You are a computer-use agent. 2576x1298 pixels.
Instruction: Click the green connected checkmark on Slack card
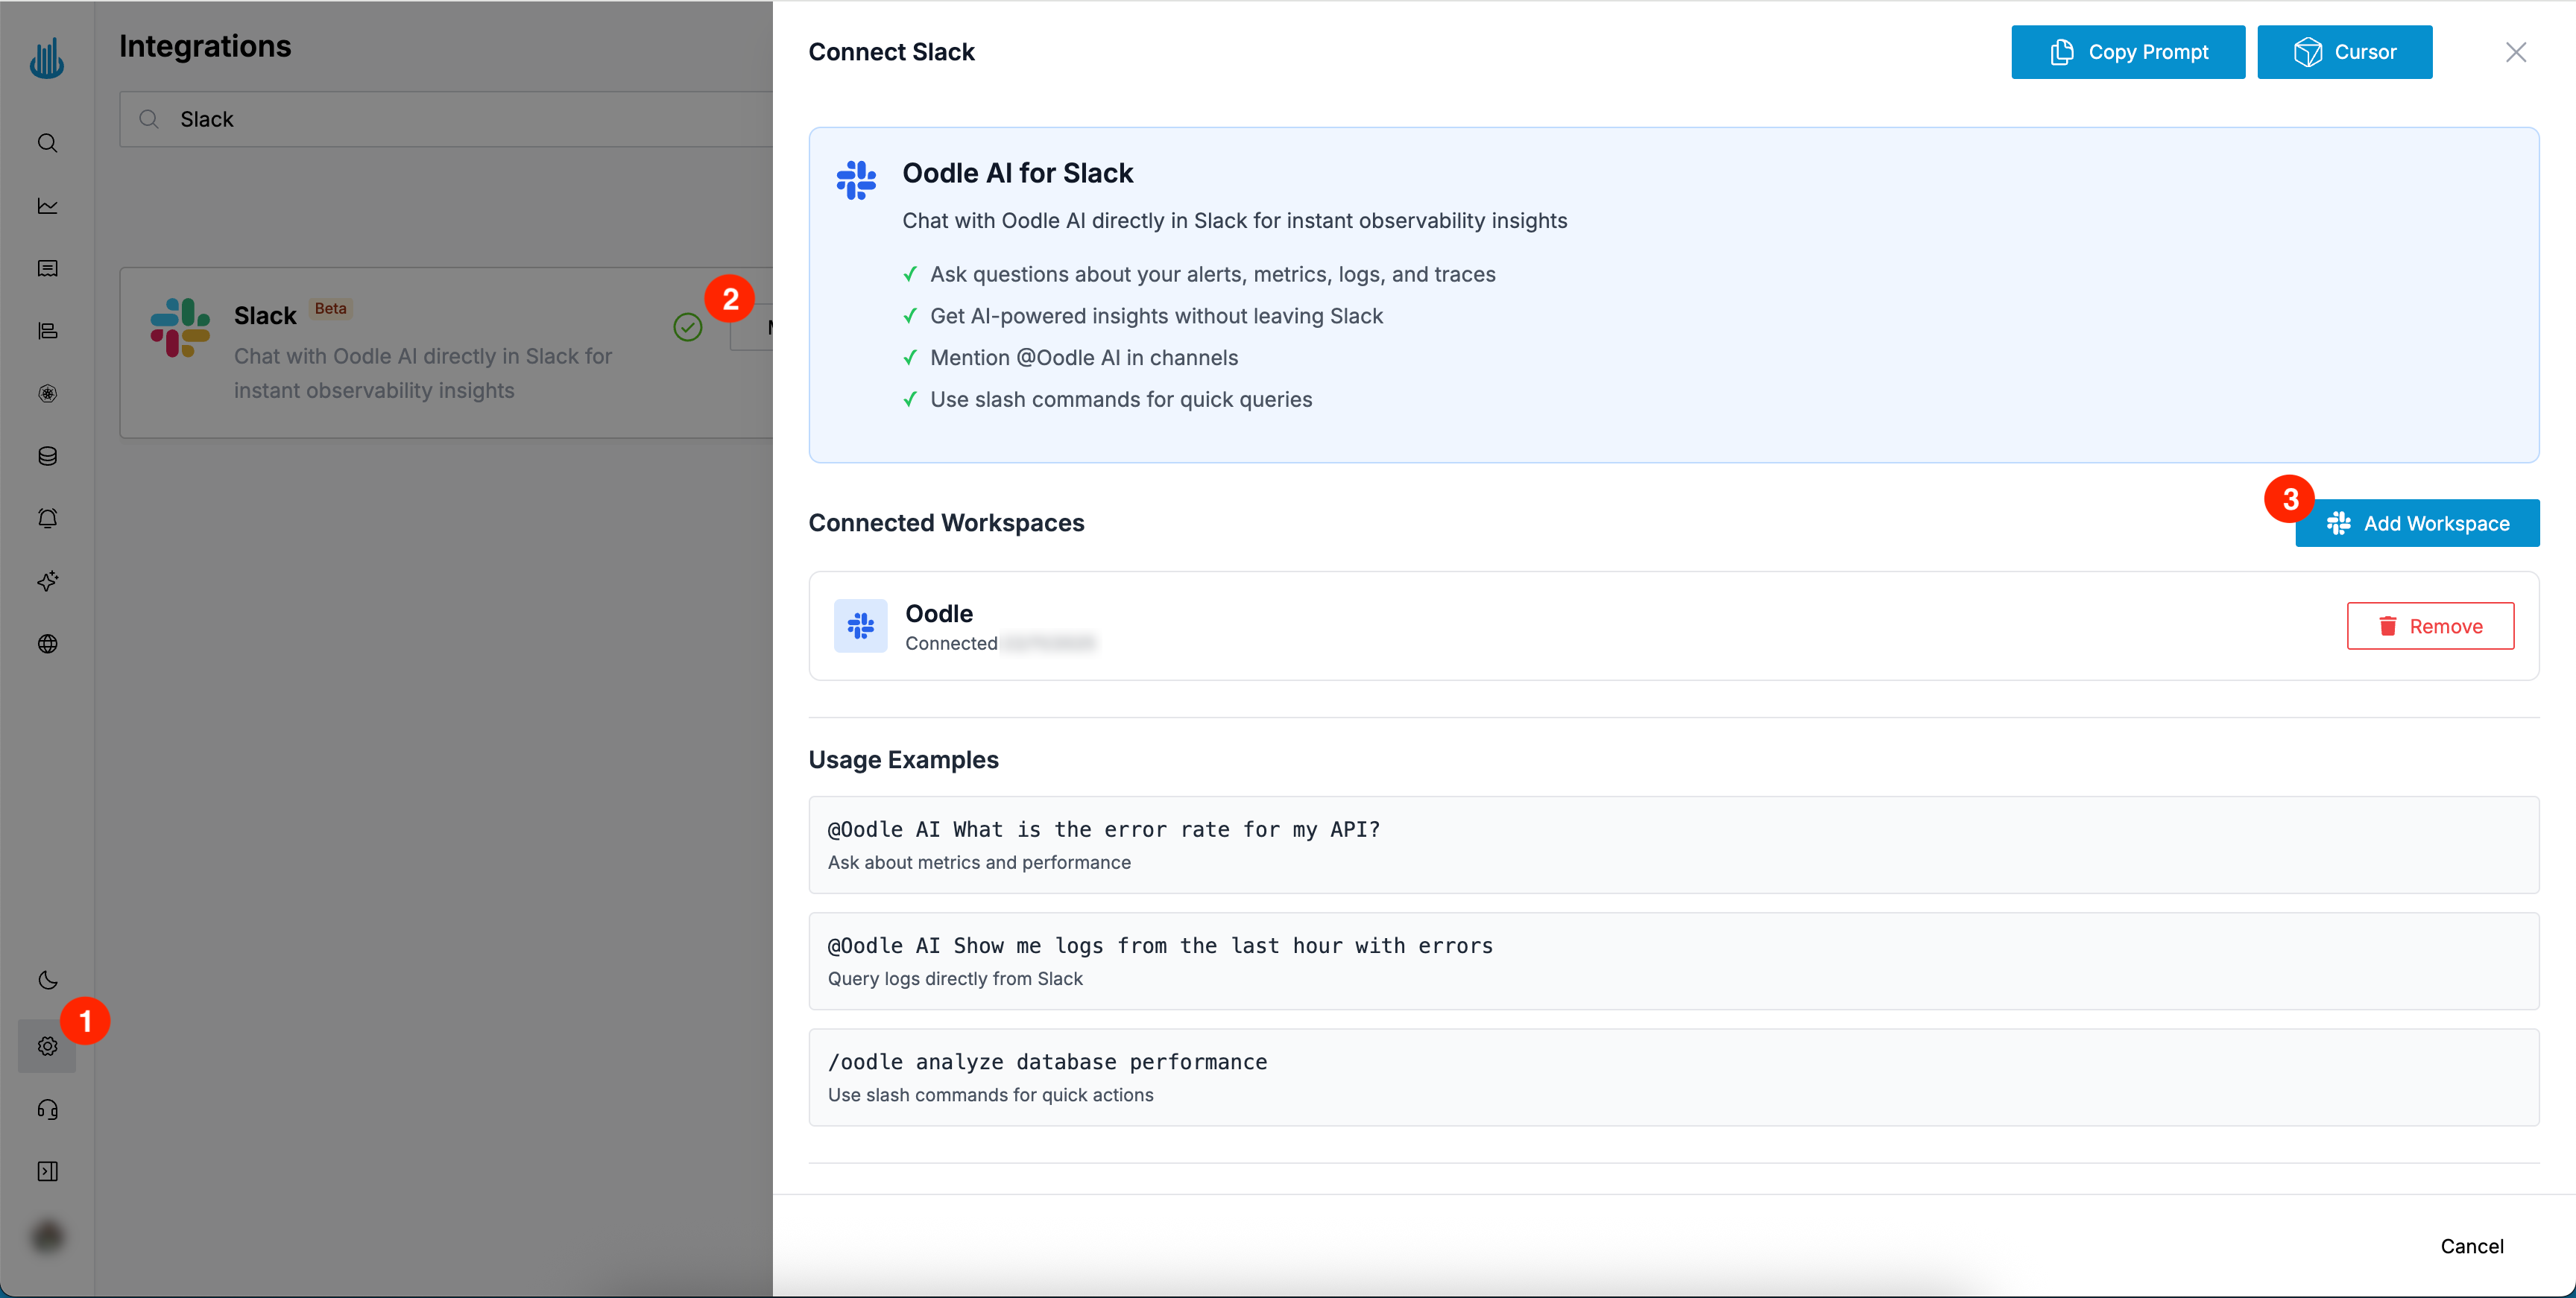688,327
